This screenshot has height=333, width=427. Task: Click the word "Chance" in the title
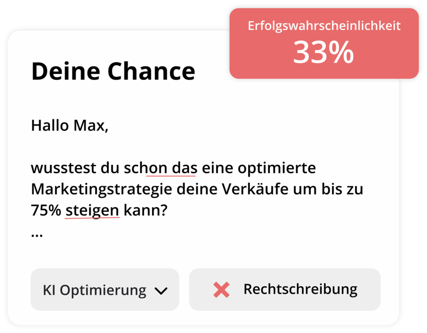click(x=151, y=71)
